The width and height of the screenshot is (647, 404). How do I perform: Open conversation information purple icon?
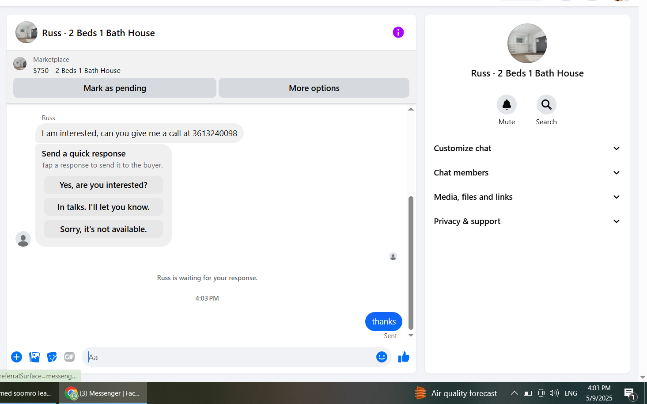(398, 32)
